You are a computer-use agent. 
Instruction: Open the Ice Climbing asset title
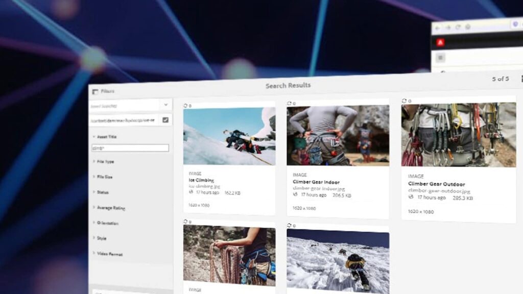pos(201,180)
